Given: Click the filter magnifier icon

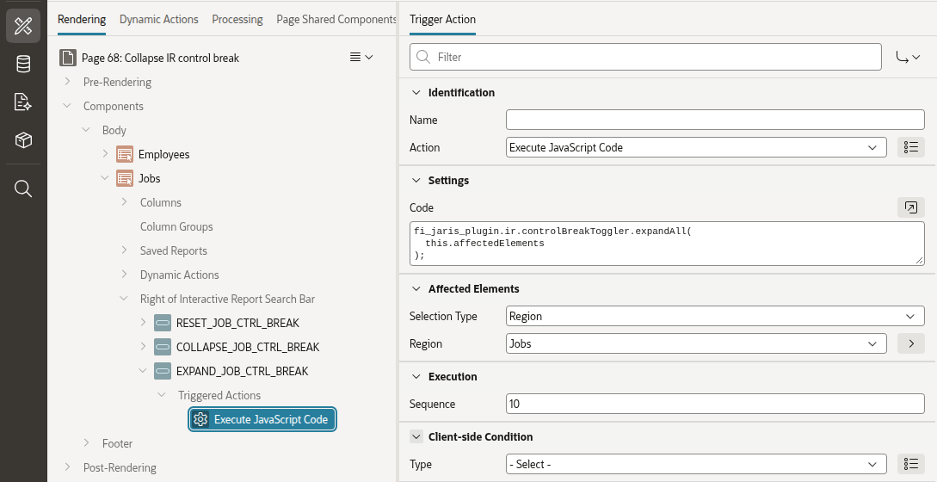Looking at the screenshot, I should pos(423,57).
